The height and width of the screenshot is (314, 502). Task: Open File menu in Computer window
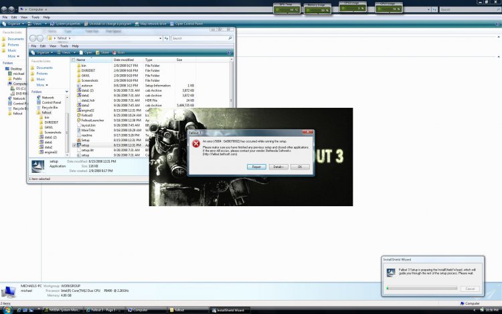(5, 17)
